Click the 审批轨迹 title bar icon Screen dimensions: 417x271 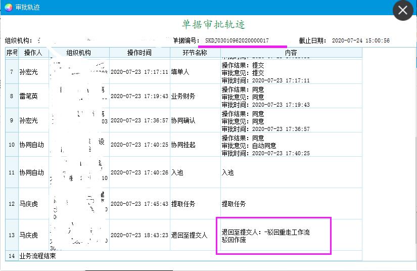click(x=8, y=7)
